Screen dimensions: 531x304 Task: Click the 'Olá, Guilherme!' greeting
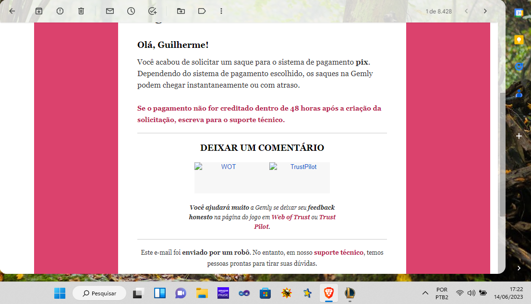coord(173,45)
